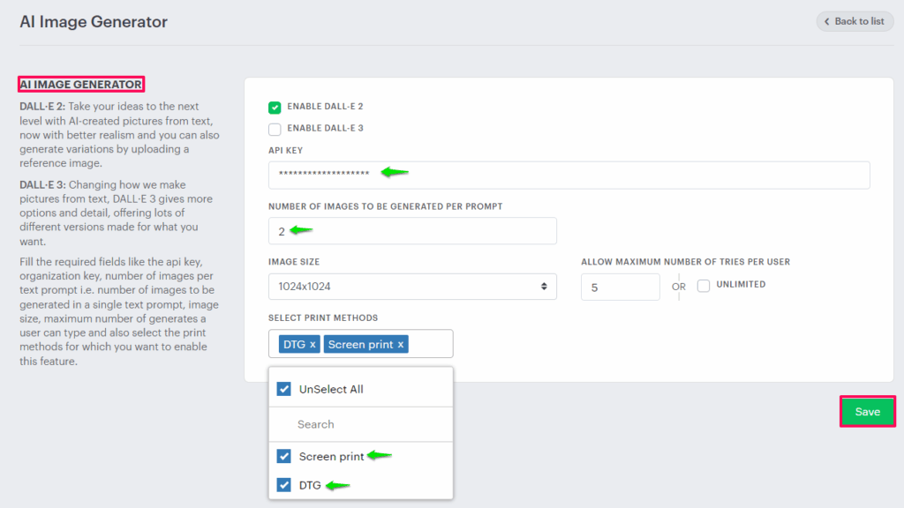Check the Enable DALL-E 3 checkbox
The width and height of the screenshot is (904, 508).
coord(275,129)
